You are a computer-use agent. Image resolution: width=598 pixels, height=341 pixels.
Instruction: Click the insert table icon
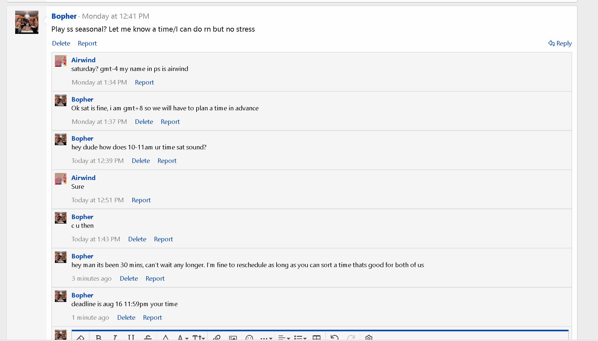click(x=317, y=338)
